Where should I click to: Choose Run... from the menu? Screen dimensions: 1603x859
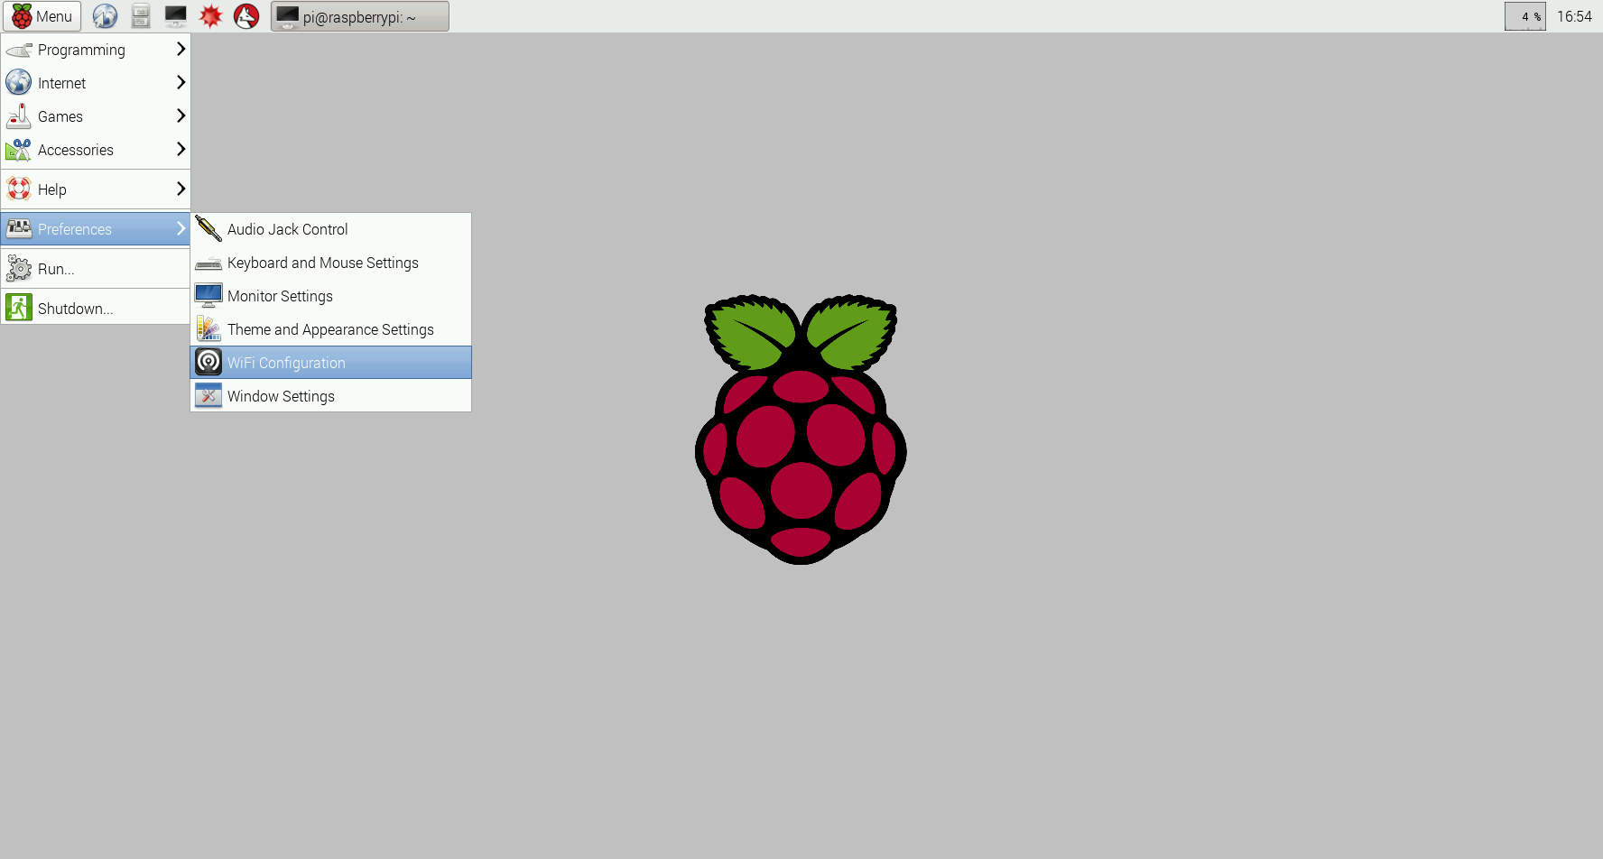pos(96,269)
